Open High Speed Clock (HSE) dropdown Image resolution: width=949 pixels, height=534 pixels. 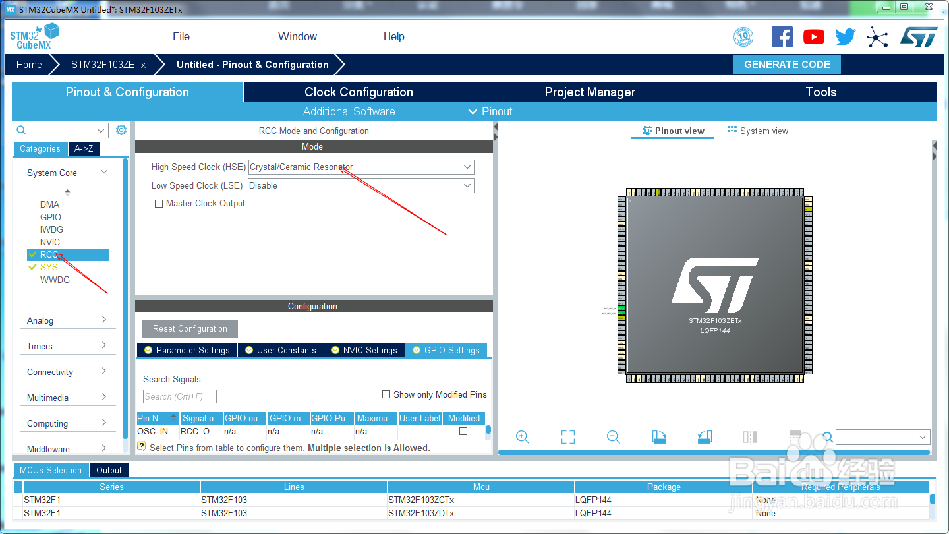pos(361,167)
